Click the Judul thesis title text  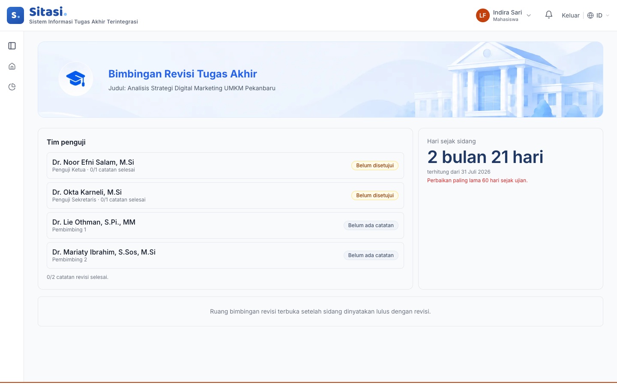click(x=192, y=88)
